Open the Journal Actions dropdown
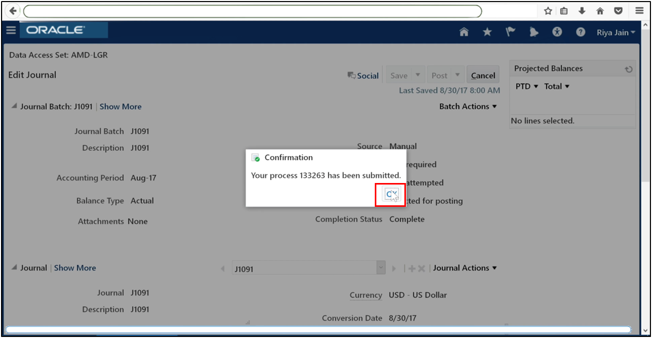The width and height of the screenshot is (652, 338). (465, 268)
